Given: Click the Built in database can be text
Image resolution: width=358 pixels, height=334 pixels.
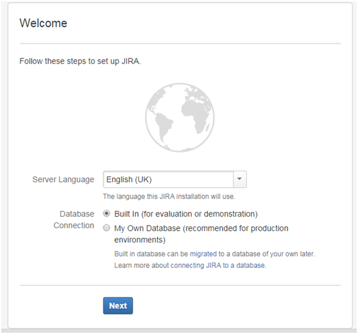Looking at the screenshot, I should click(x=151, y=254).
